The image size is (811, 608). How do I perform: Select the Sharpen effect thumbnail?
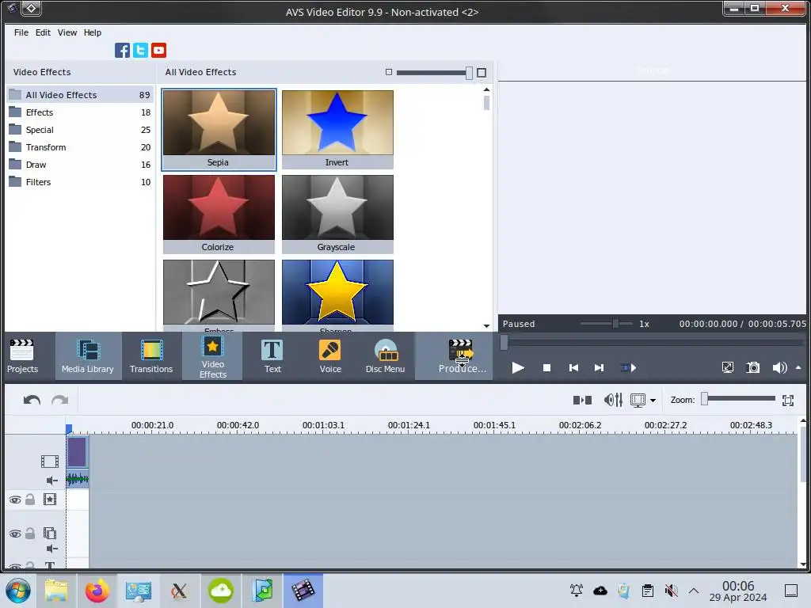pos(337,295)
